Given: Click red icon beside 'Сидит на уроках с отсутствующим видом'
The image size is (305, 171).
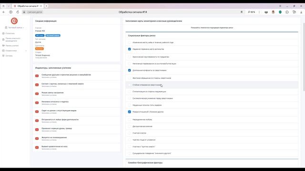Looking at the screenshot, I should click(x=37, y=112).
